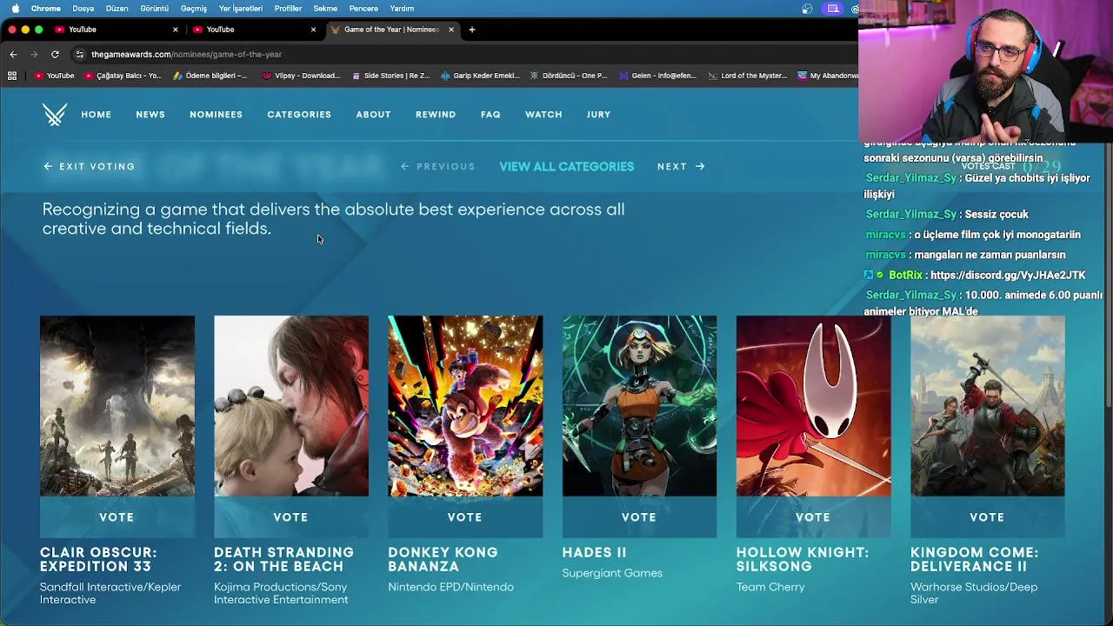The width and height of the screenshot is (1113, 626).
Task: Click the Death Stranding 2 cover art
Action: (x=291, y=406)
